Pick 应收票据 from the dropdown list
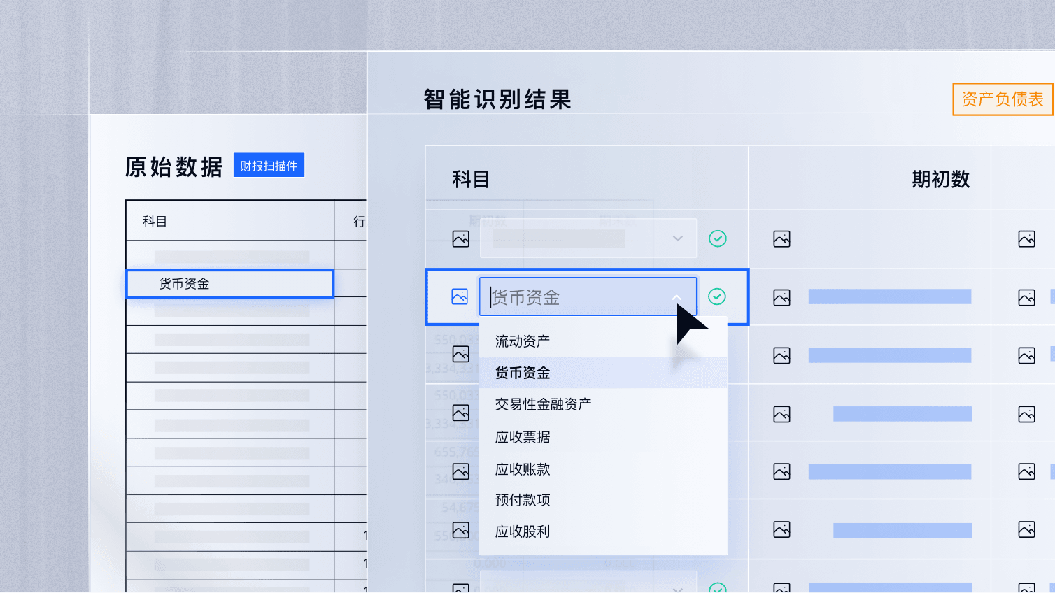1055x593 pixels. [x=523, y=437]
